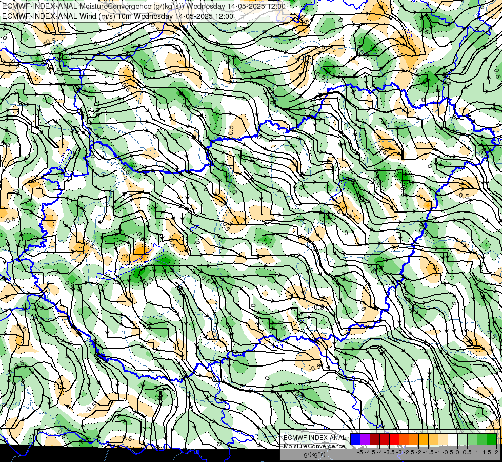Click the legend tick value -1.5
Screen dimensions: 502x462
[428, 452]
